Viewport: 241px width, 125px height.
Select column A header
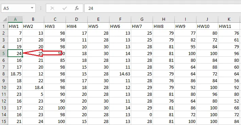pyautogui.click(x=15, y=19)
